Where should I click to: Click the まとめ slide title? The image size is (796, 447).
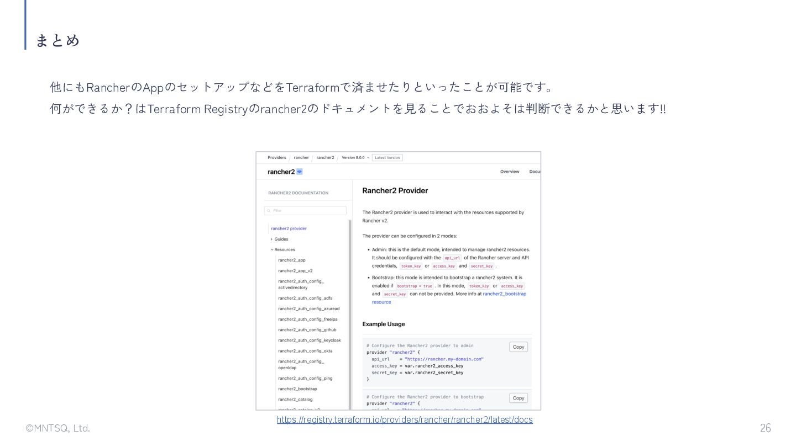point(57,40)
